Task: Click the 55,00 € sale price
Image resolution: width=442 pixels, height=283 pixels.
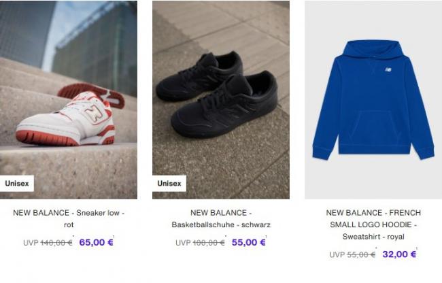Action: coord(249,242)
